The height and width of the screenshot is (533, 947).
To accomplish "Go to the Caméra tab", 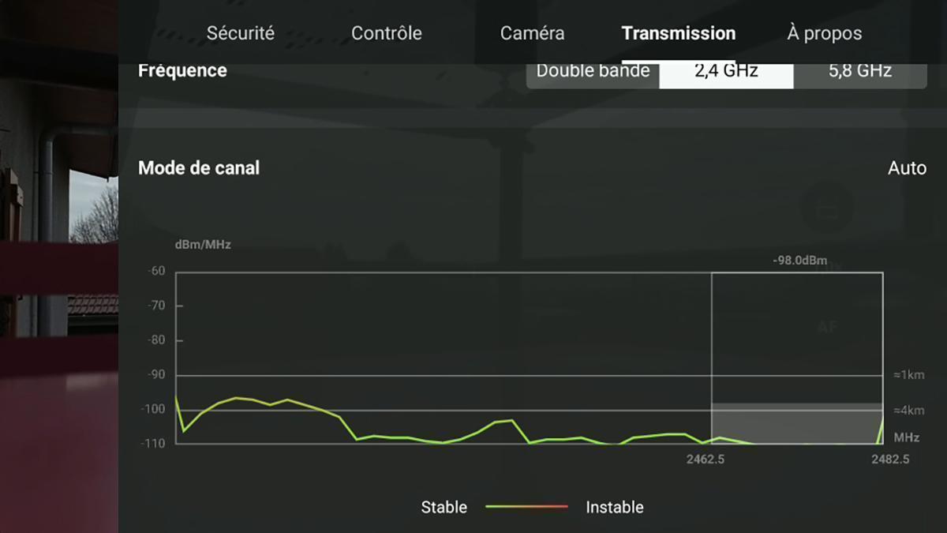I will click(533, 33).
